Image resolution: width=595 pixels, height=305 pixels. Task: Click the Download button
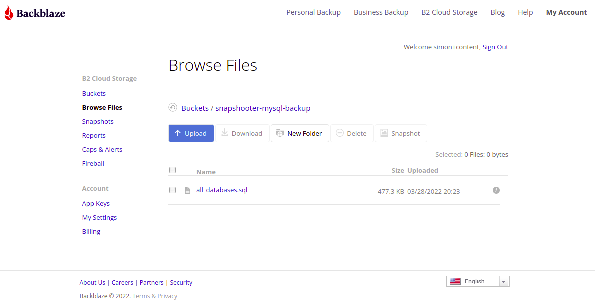click(x=242, y=133)
